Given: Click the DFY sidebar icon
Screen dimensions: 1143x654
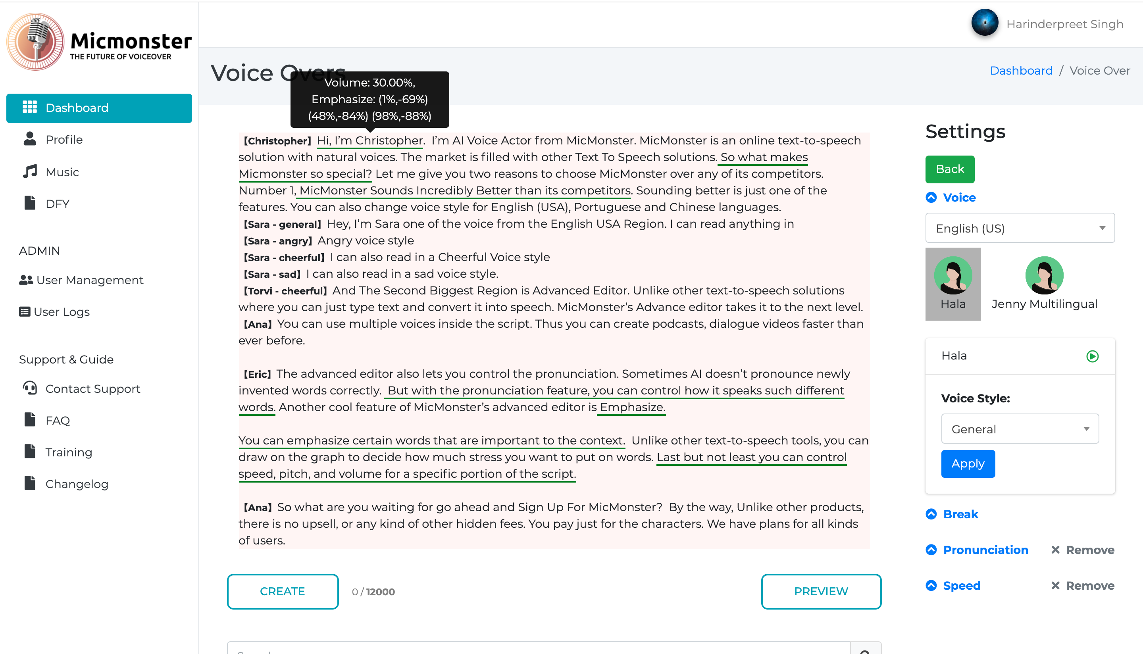Looking at the screenshot, I should pos(28,203).
